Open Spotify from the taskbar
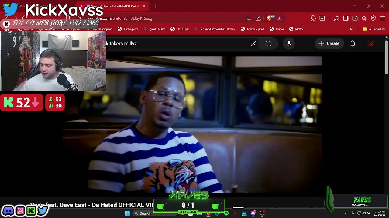 226,213
